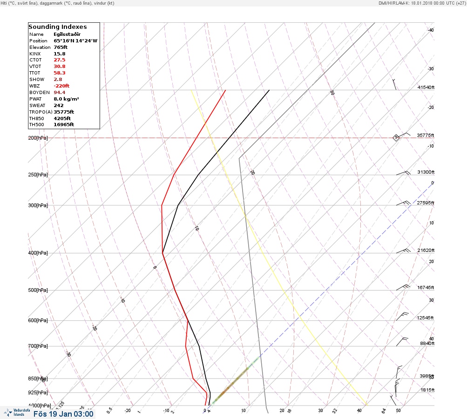Click the 600[hPa] pressure label
The image size is (467, 419).
click(38, 320)
